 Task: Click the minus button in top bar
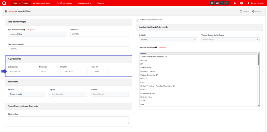point(222,3)
